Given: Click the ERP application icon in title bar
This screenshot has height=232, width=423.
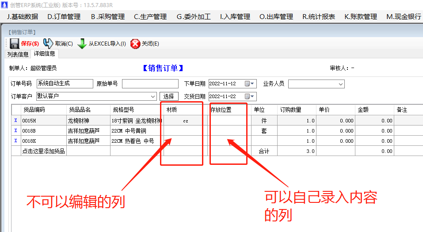Looking at the screenshot, I should [4, 5].
